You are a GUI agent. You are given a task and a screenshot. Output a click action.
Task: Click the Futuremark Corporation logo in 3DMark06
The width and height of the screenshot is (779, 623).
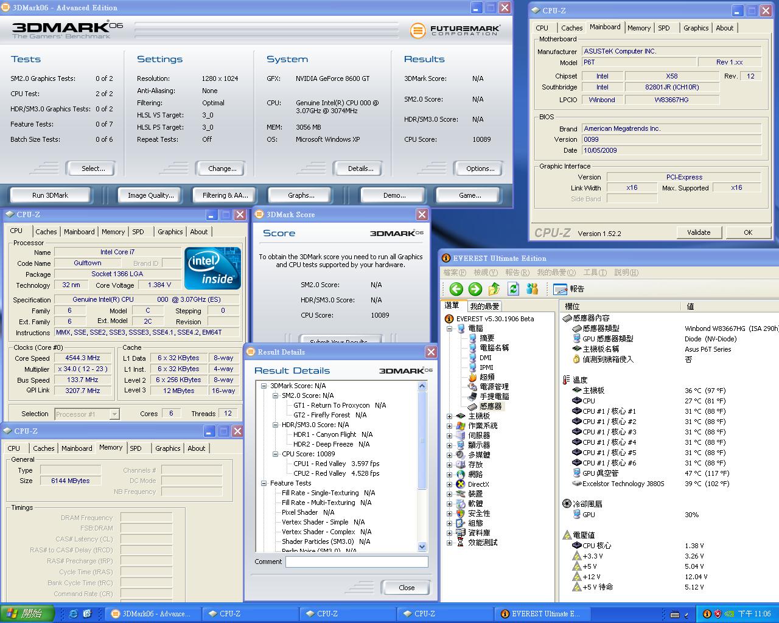click(455, 30)
